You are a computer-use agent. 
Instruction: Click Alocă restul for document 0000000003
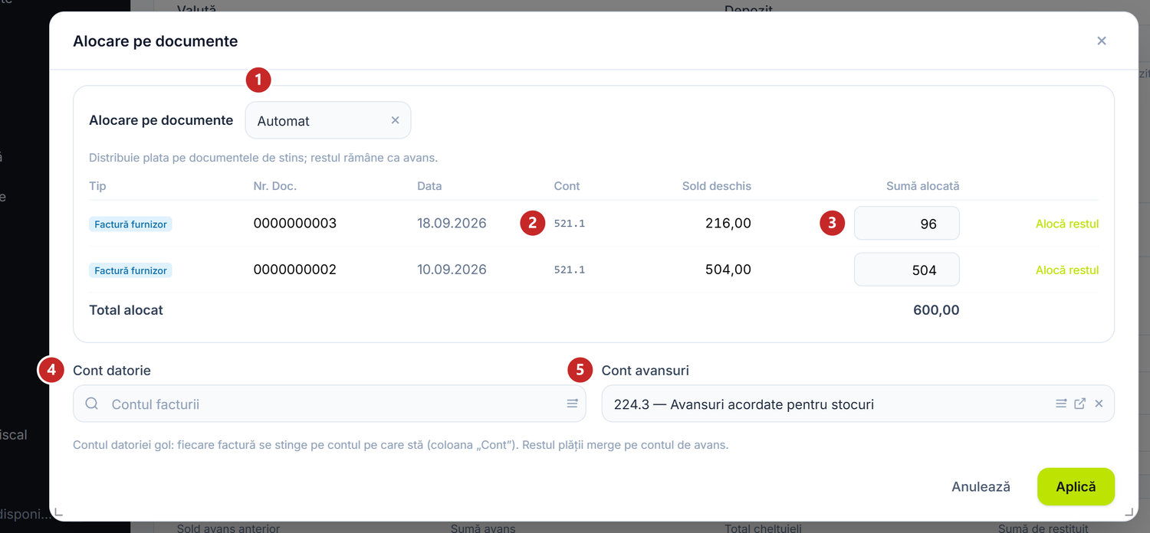coord(1067,224)
